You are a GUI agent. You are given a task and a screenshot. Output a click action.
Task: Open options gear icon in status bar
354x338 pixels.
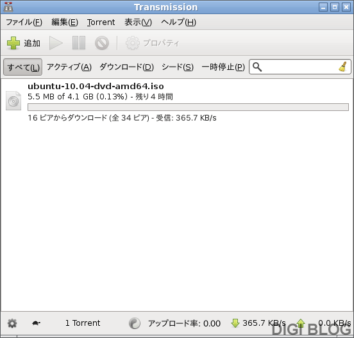(x=12, y=323)
